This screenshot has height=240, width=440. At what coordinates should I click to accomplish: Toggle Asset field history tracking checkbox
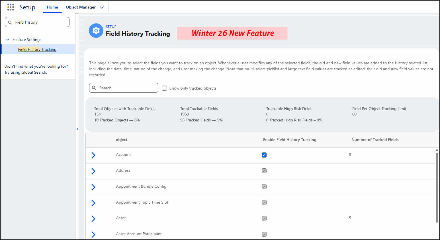(x=264, y=218)
